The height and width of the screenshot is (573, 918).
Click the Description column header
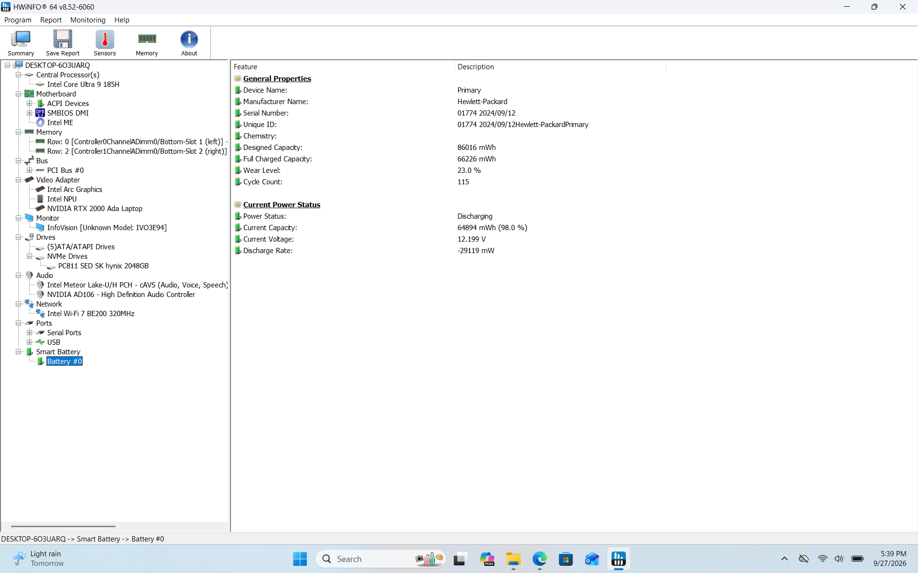(x=560, y=67)
